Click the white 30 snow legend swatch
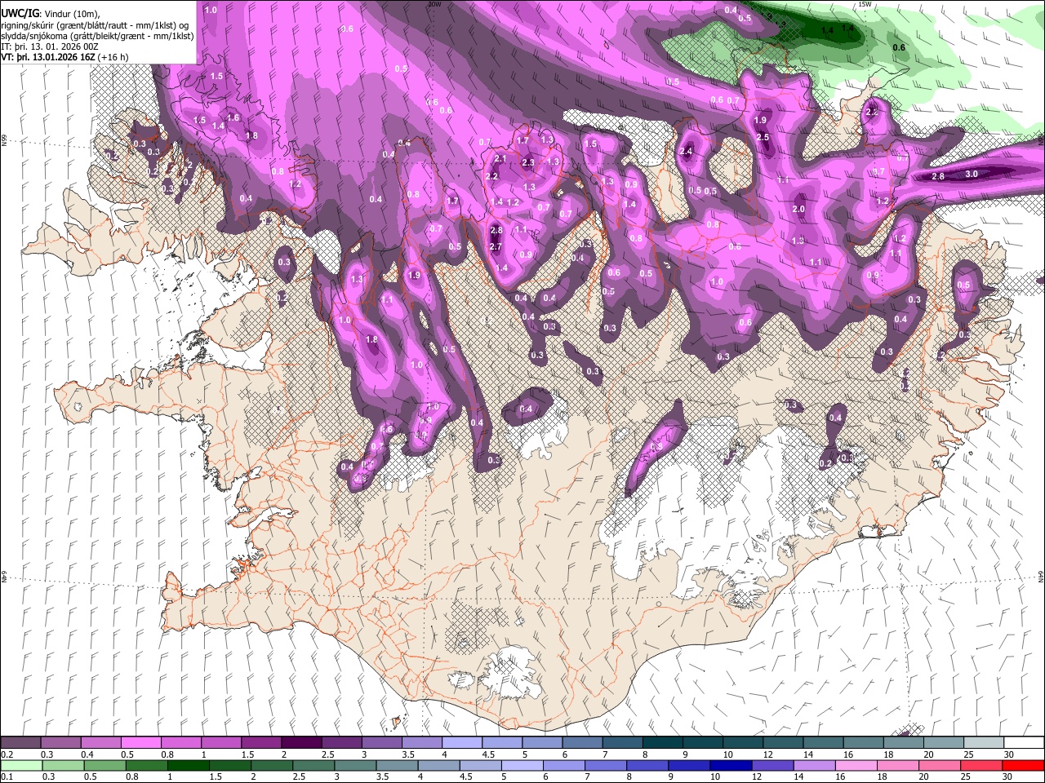The width and height of the screenshot is (1045, 783). tap(1024, 743)
